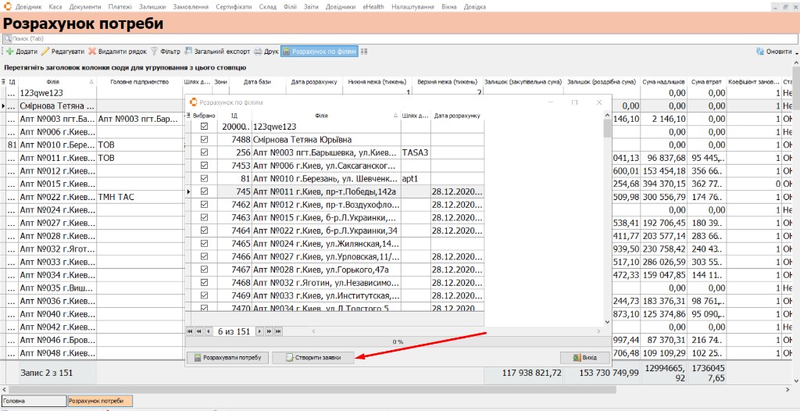The image size is (800, 411).
Task: Go to next record in dialog navigator
Action: point(259,331)
